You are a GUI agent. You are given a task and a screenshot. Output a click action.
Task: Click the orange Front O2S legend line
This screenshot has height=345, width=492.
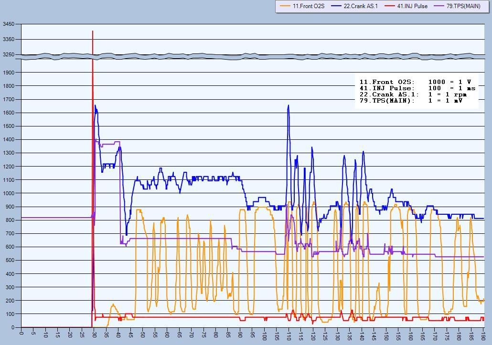coord(285,6)
